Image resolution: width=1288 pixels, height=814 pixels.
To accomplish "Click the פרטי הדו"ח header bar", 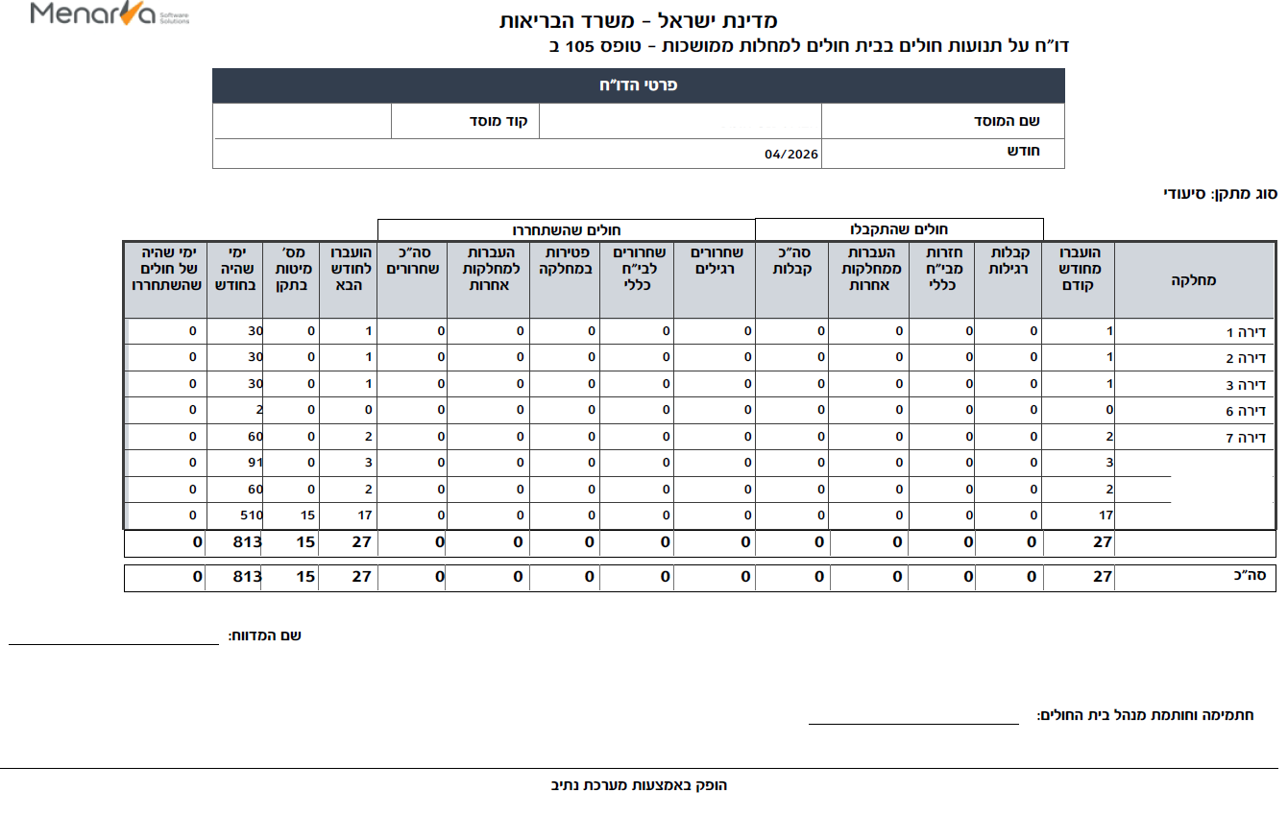I will 639,85.
